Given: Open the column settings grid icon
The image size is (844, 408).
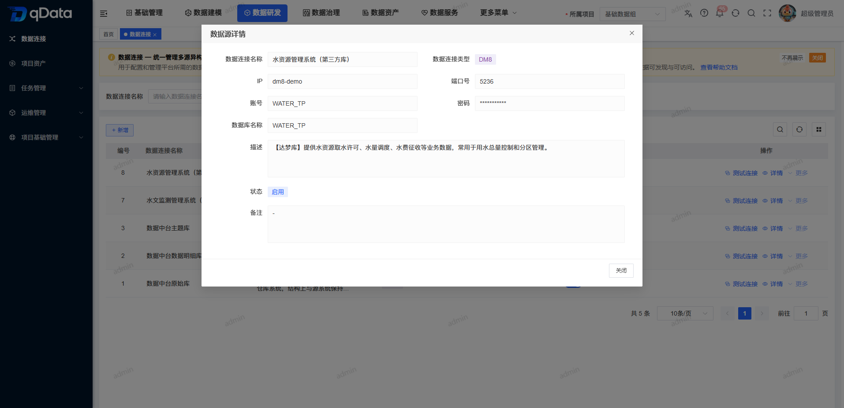Looking at the screenshot, I should coord(819,129).
